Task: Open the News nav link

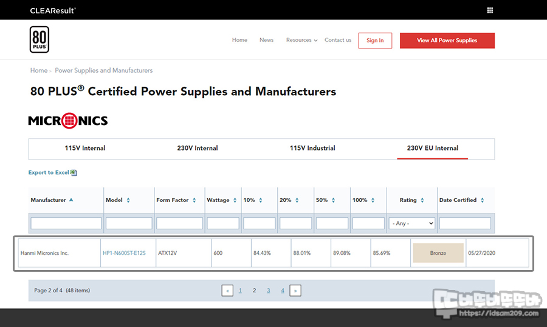Action: tap(267, 40)
